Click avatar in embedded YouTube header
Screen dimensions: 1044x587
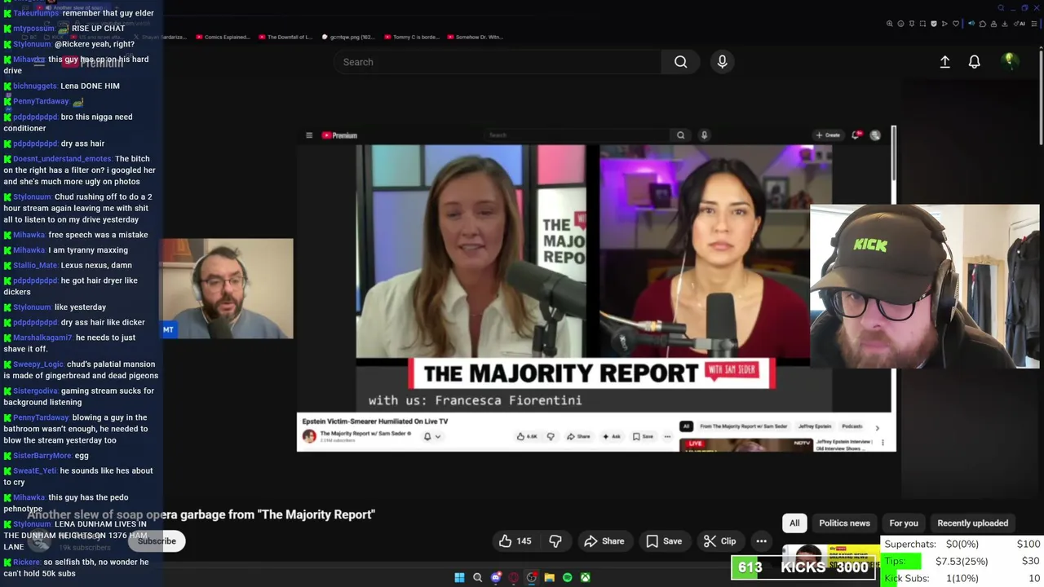pos(875,135)
